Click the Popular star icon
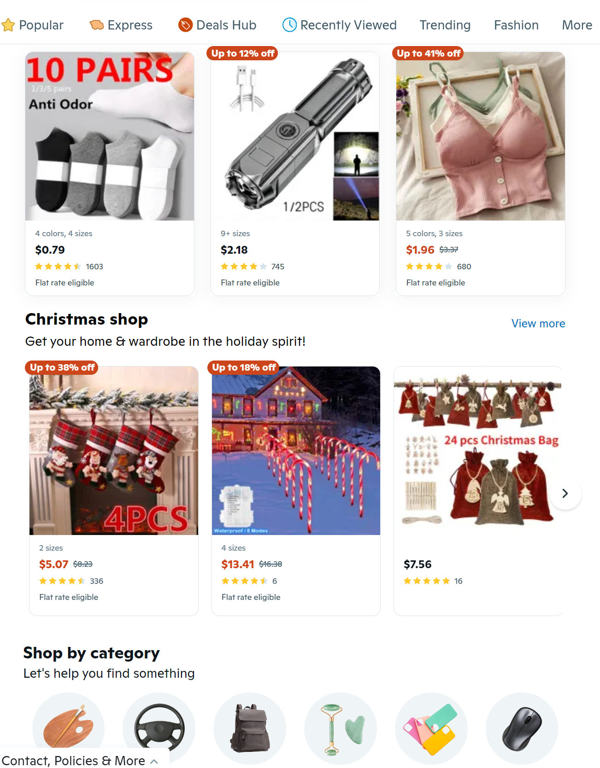This screenshot has width=600, height=768. pos(8,25)
